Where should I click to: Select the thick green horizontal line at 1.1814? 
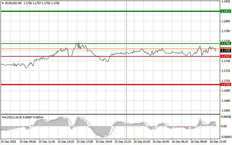point(111,11)
